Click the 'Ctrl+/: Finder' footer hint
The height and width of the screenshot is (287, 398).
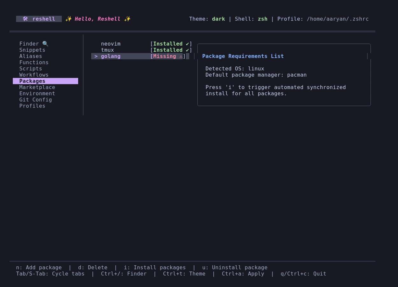click(124, 274)
